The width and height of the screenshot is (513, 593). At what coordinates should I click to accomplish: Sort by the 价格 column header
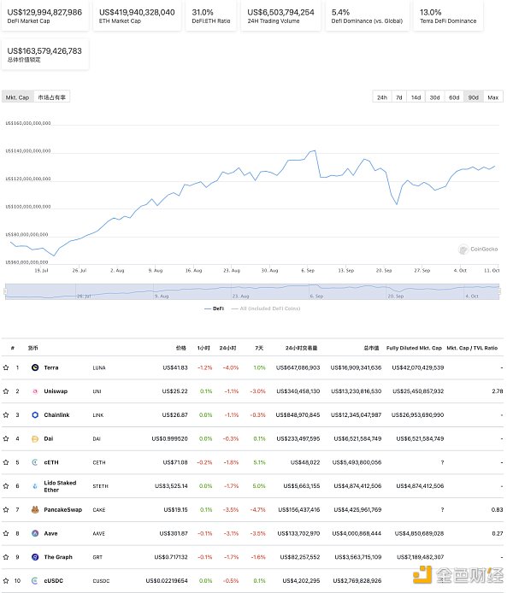point(180,348)
